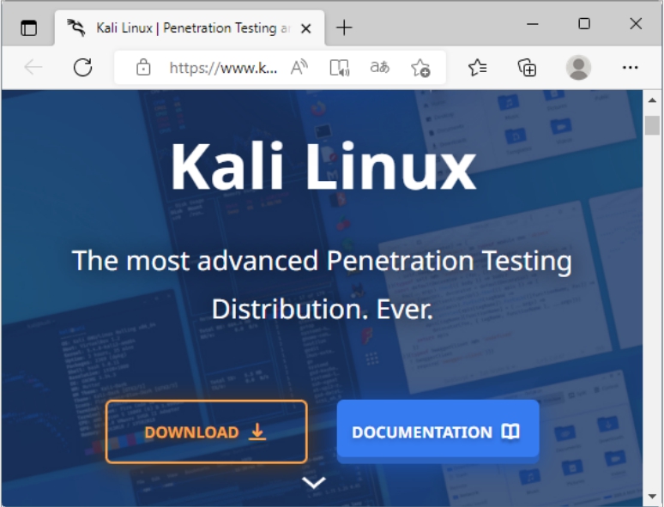
Task: Open the translate page icon
Action: tap(379, 67)
